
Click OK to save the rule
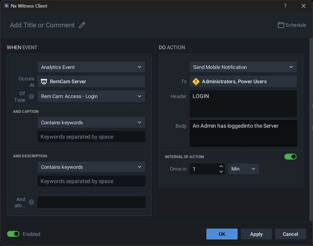[x=222, y=234]
